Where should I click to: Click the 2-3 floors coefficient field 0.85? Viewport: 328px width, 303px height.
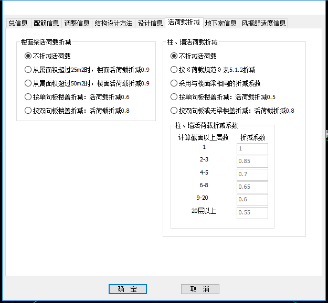pyautogui.click(x=252, y=161)
